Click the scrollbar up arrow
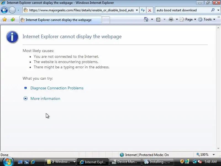This screenshot has height=166, width=221. pyautogui.click(x=218, y=28)
